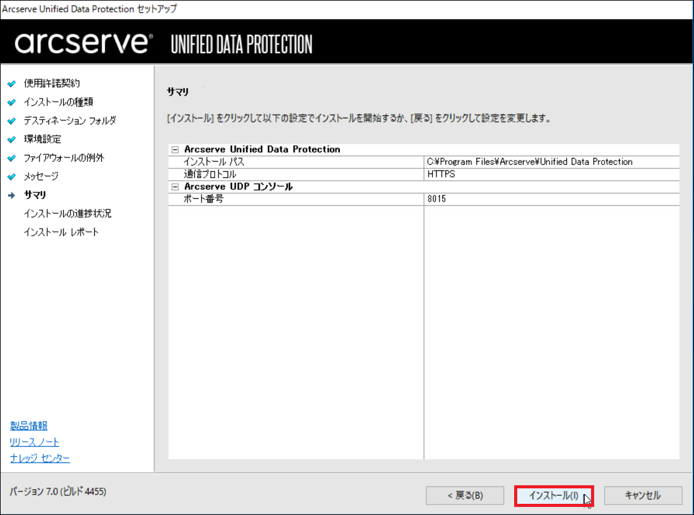Click the Arcserve UDP コンソール header text
Viewport: 694px width, 515px height.
[x=238, y=187]
